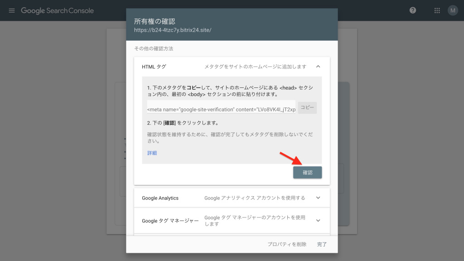Click the 確認 verify button
The image size is (464, 261).
pos(307,173)
